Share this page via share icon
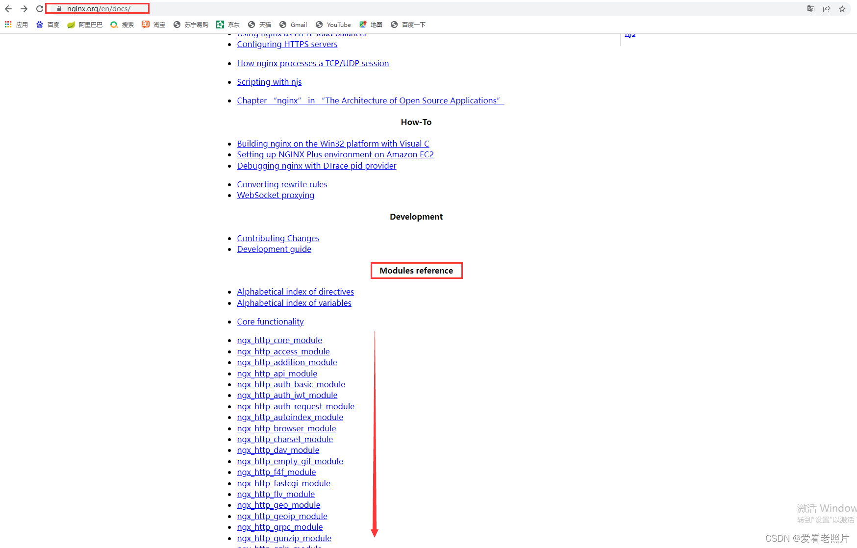Viewport: 857px width, 548px height. tap(827, 9)
